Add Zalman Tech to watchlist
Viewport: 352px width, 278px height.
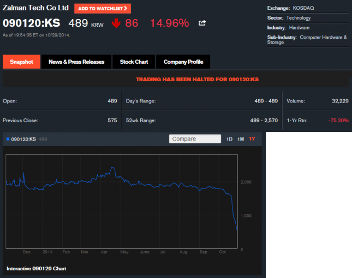click(x=103, y=9)
